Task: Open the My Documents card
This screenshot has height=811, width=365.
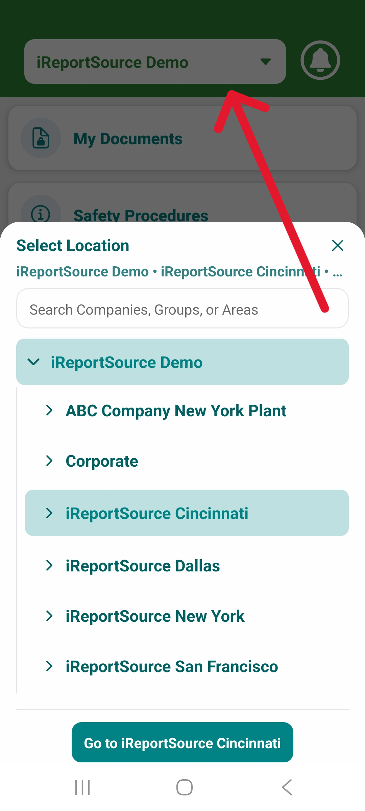Action: click(182, 138)
